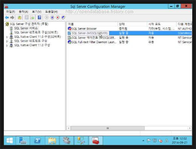
Task: Click the horizontal scrollbar right arrow
Action: tap(190, 128)
